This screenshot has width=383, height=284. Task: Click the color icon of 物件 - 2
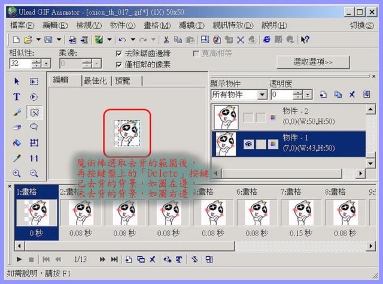(273, 117)
